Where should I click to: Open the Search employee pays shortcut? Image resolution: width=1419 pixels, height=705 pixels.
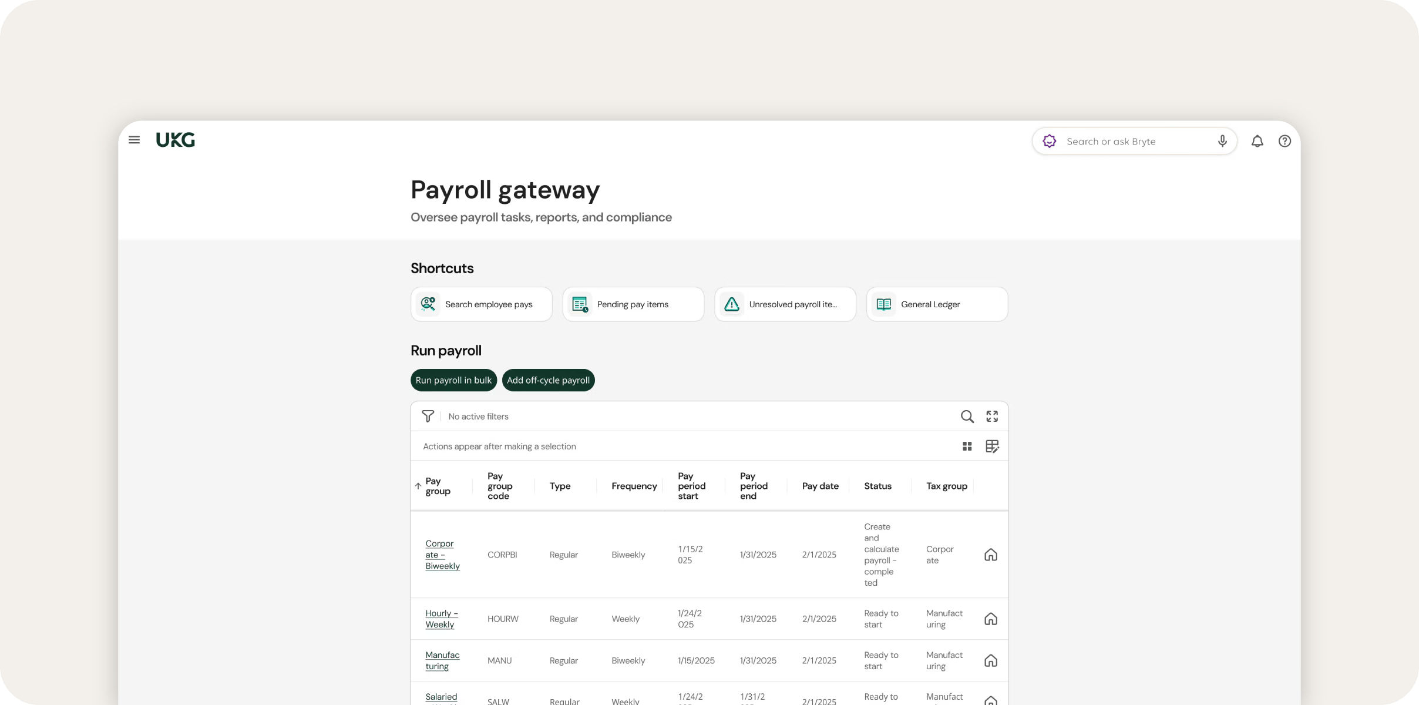(481, 304)
